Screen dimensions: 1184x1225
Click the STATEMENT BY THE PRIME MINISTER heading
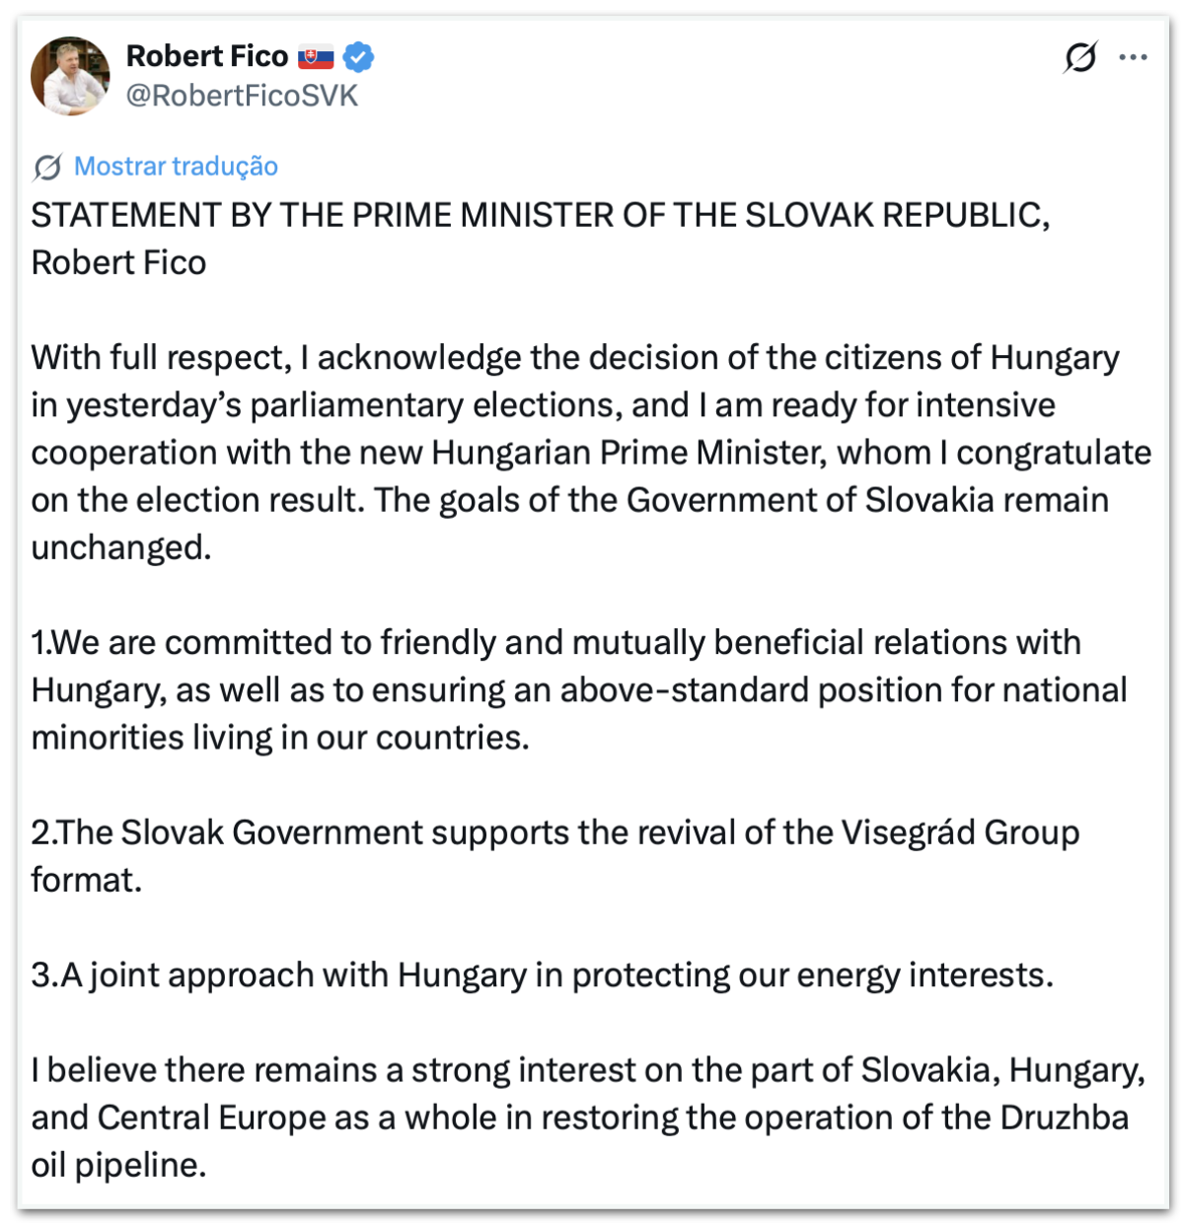[540, 215]
